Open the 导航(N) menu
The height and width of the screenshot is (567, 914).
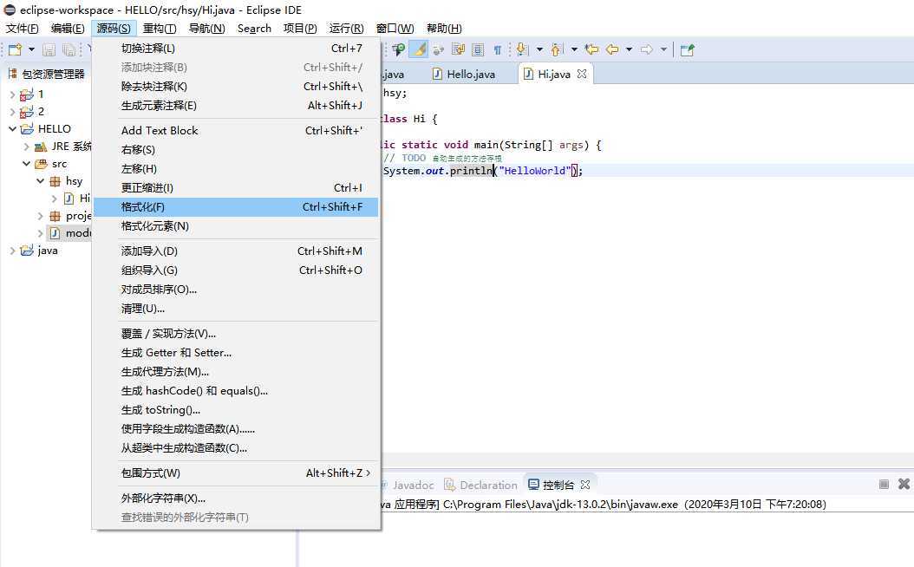pyautogui.click(x=207, y=29)
